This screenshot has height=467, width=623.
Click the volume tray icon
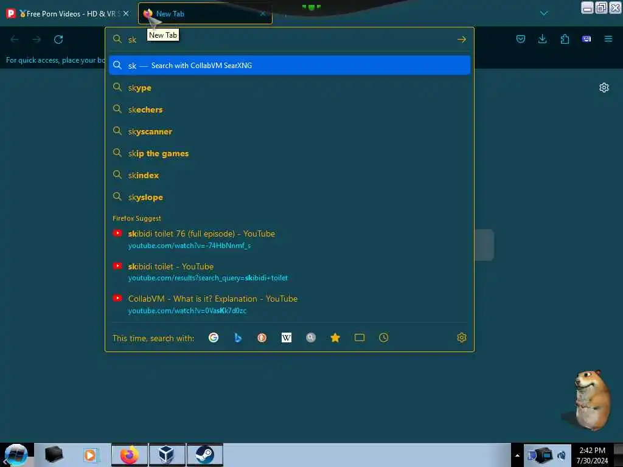click(562, 455)
